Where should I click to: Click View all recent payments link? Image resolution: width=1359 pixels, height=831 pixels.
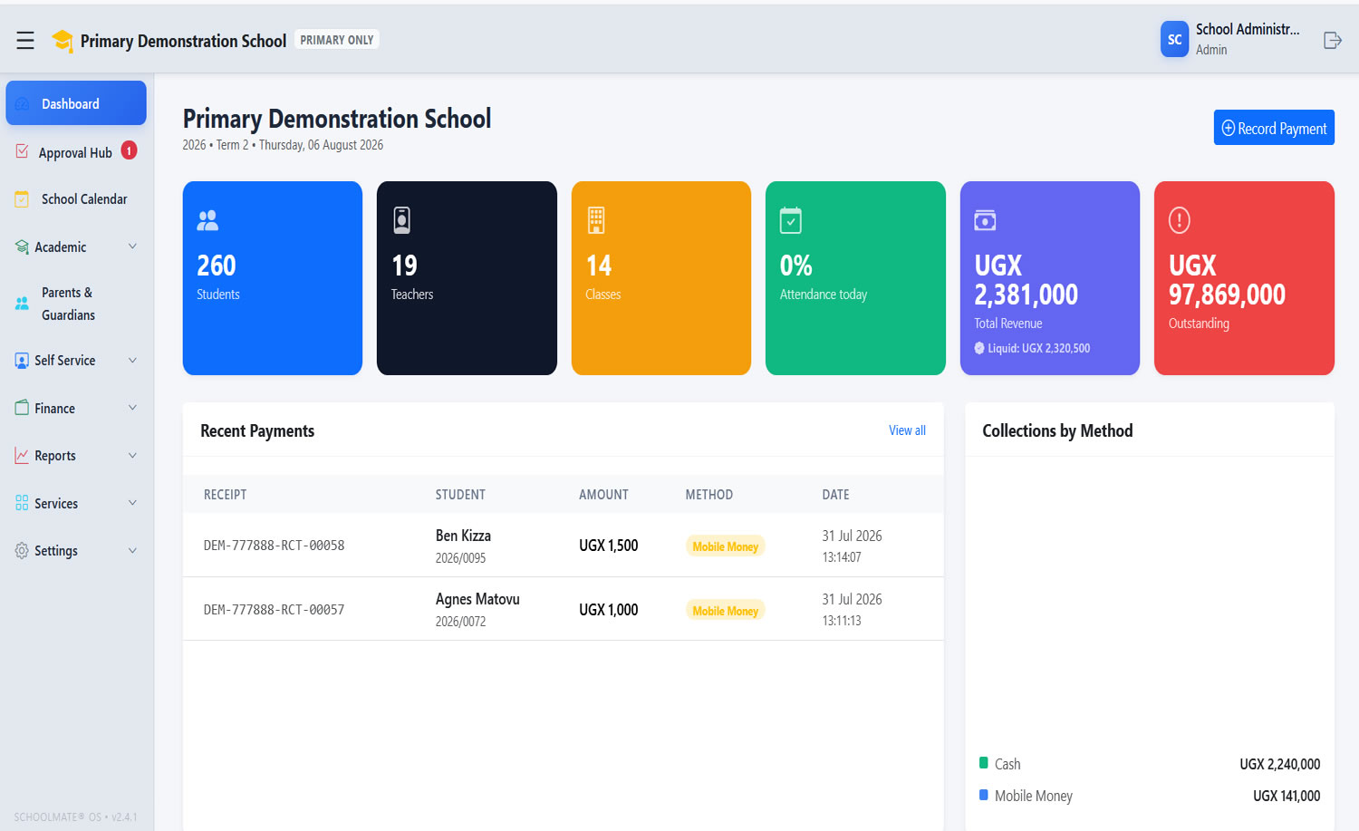point(907,430)
